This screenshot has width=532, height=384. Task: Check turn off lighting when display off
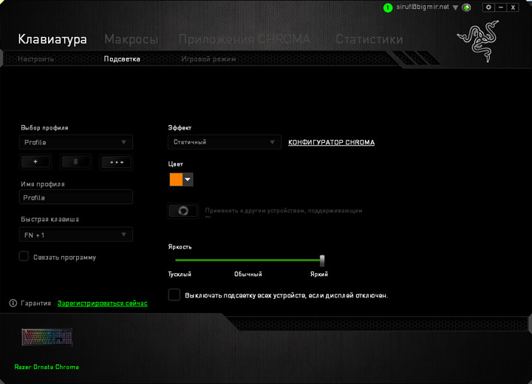click(x=174, y=294)
